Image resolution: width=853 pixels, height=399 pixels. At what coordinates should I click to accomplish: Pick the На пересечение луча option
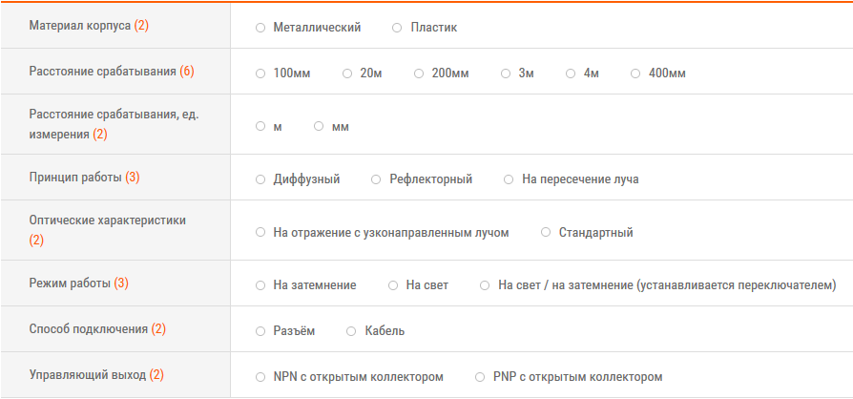510,179
